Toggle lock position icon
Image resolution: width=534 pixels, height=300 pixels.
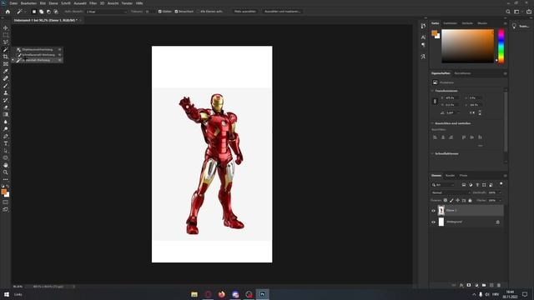[x=458, y=200]
